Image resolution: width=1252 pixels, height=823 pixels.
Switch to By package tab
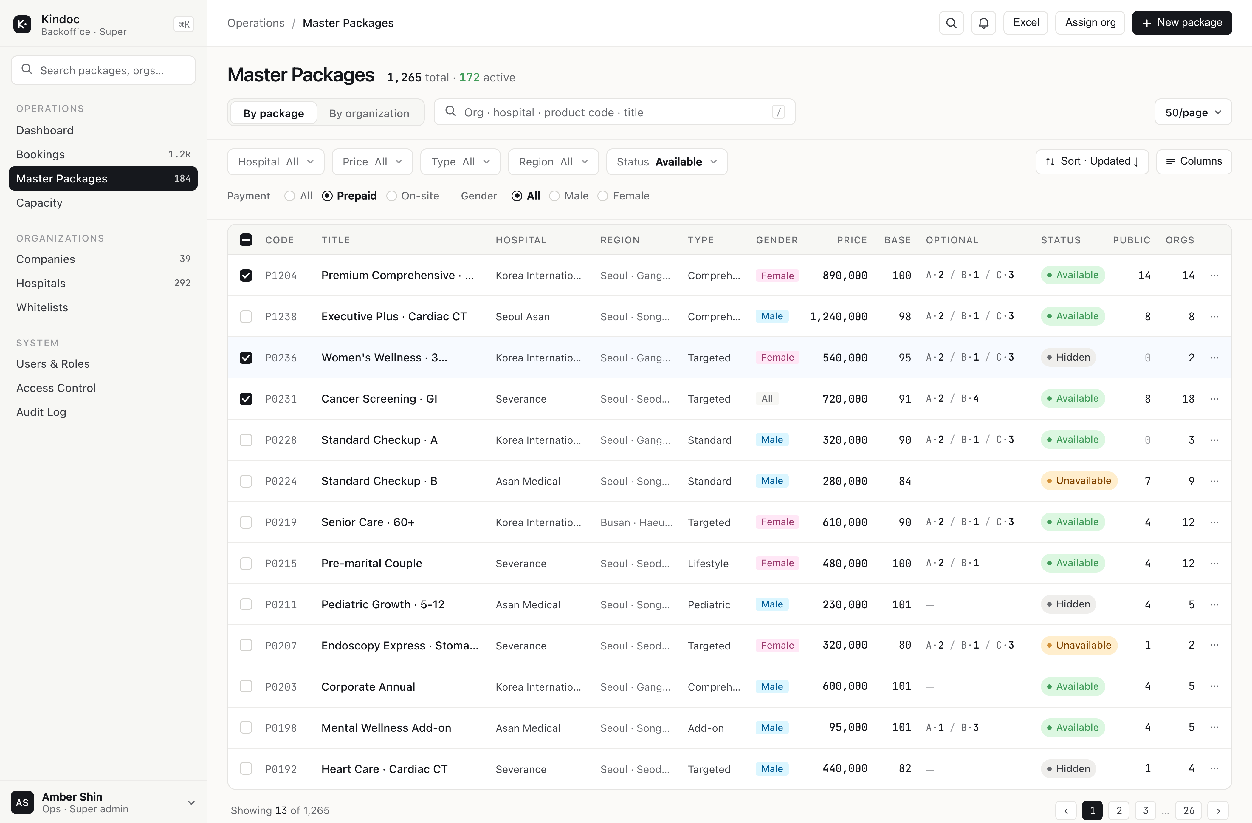pos(274,113)
